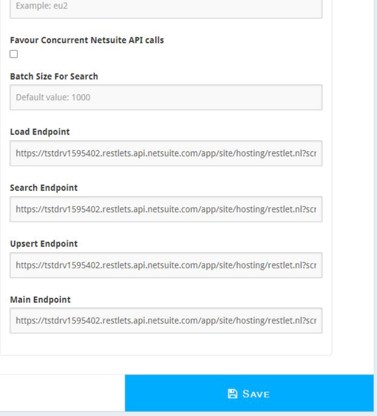This screenshot has width=377, height=416.
Task: Select the Search Endpoint URL field
Action: (x=166, y=209)
